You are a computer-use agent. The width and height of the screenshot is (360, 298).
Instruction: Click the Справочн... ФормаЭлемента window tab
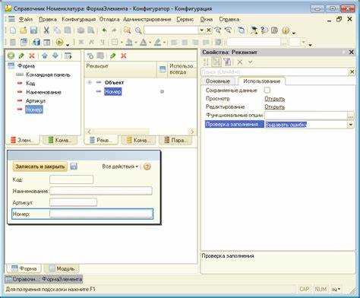(x=44, y=279)
